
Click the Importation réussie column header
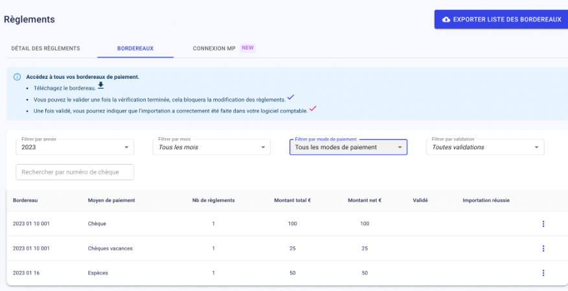[486, 200]
